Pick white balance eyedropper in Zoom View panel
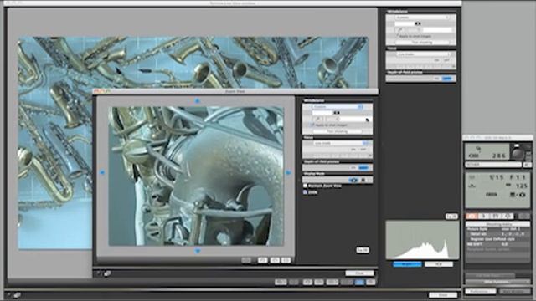Screen dimensions: 536x301 (318, 119)
